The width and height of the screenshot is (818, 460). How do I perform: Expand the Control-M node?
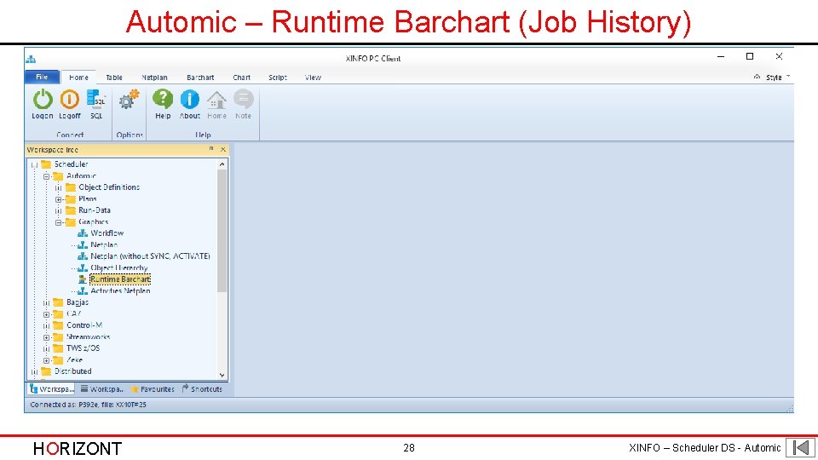46,325
